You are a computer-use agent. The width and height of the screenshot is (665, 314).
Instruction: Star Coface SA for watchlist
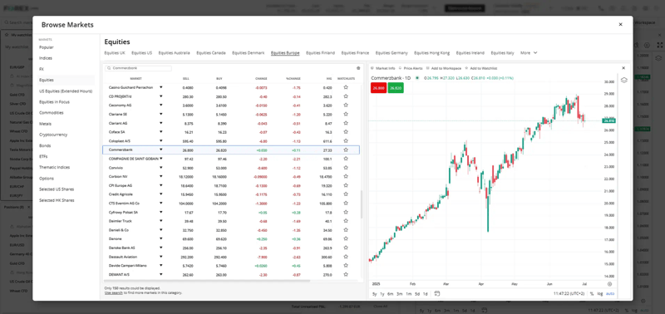click(x=346, y=132)
